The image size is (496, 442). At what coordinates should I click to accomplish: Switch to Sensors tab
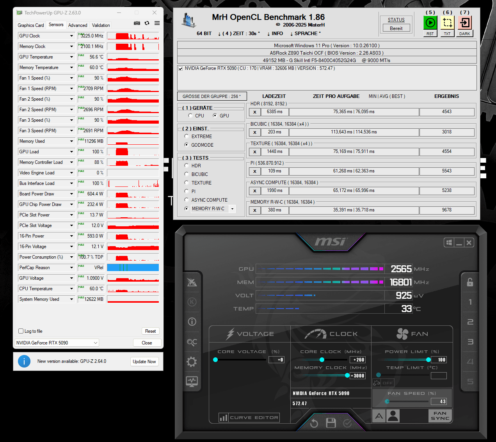(56, 25)
